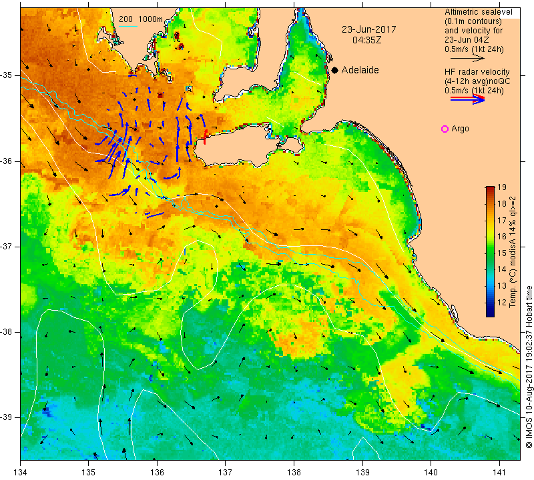Click the red-blue HF radar velocity arrow
534x480 pixels.
pyautogui.click(x=467, y=99)
